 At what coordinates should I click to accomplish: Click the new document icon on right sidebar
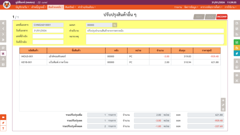(x=237, y=23)
